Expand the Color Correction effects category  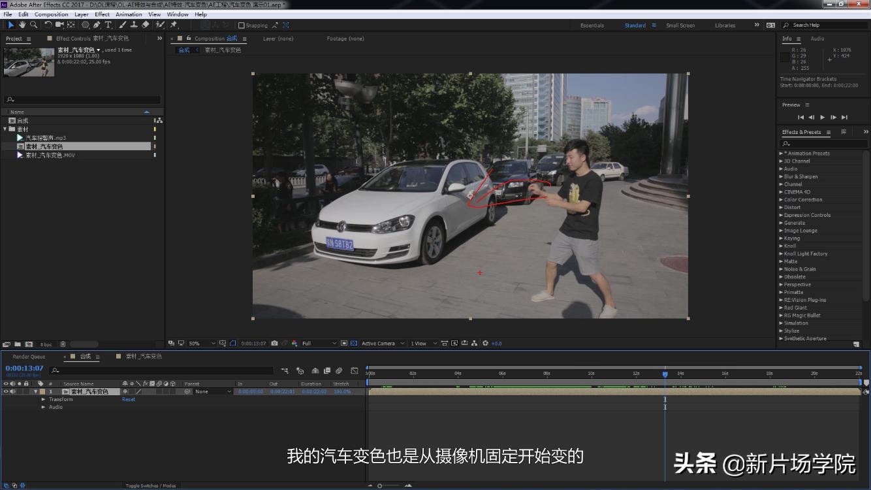(782, 199)
